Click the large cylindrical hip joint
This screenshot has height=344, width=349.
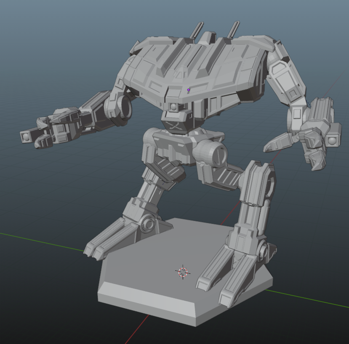[210, 153]
